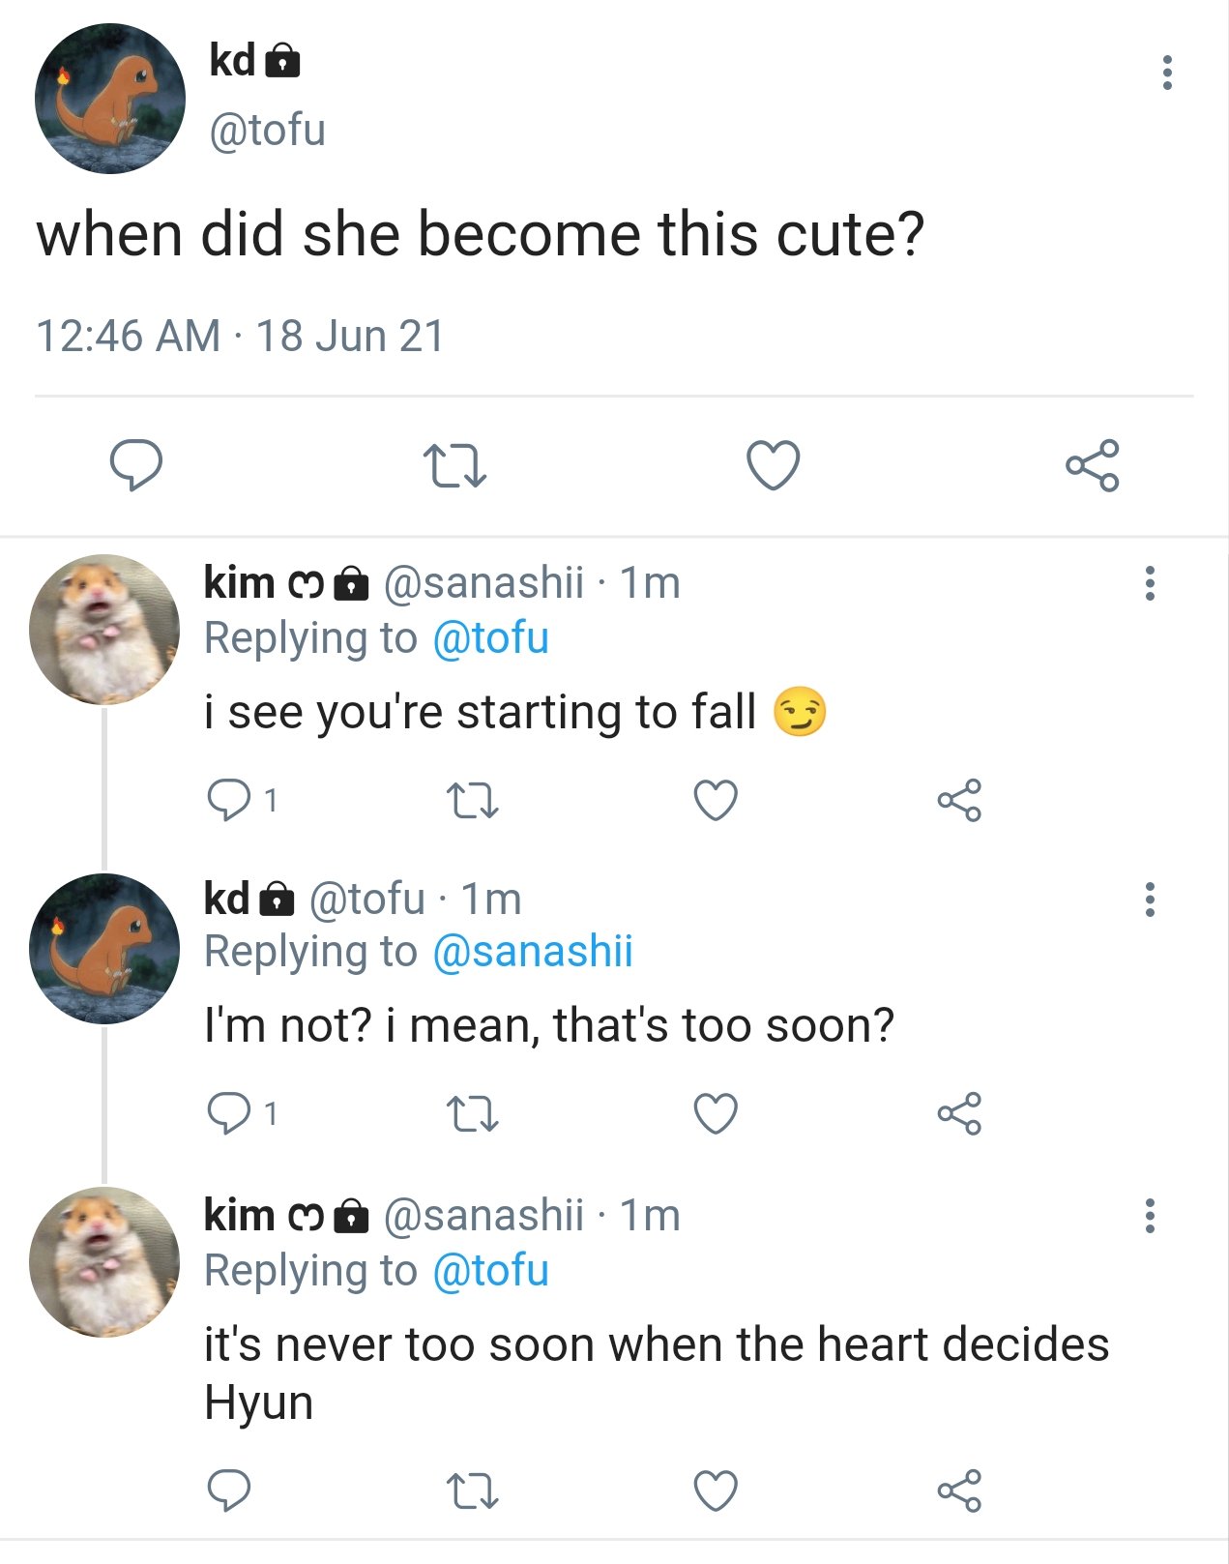
Task: Like the 'I'm not? i mean' reply
Action: click(716, 1113)
